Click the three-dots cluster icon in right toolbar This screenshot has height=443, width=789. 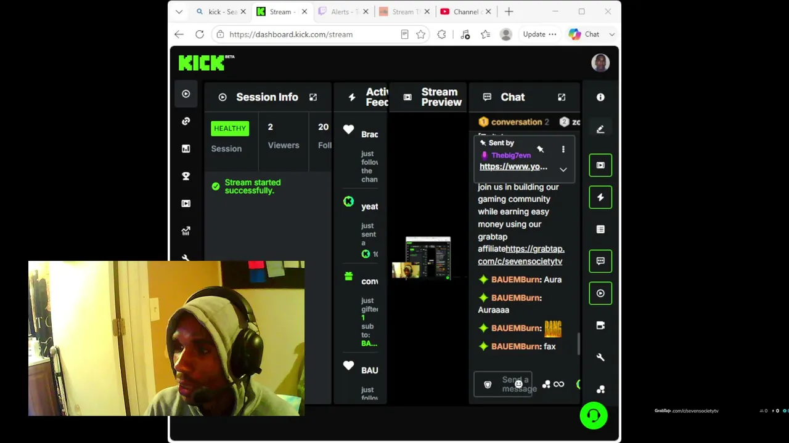tap(600, 389)
